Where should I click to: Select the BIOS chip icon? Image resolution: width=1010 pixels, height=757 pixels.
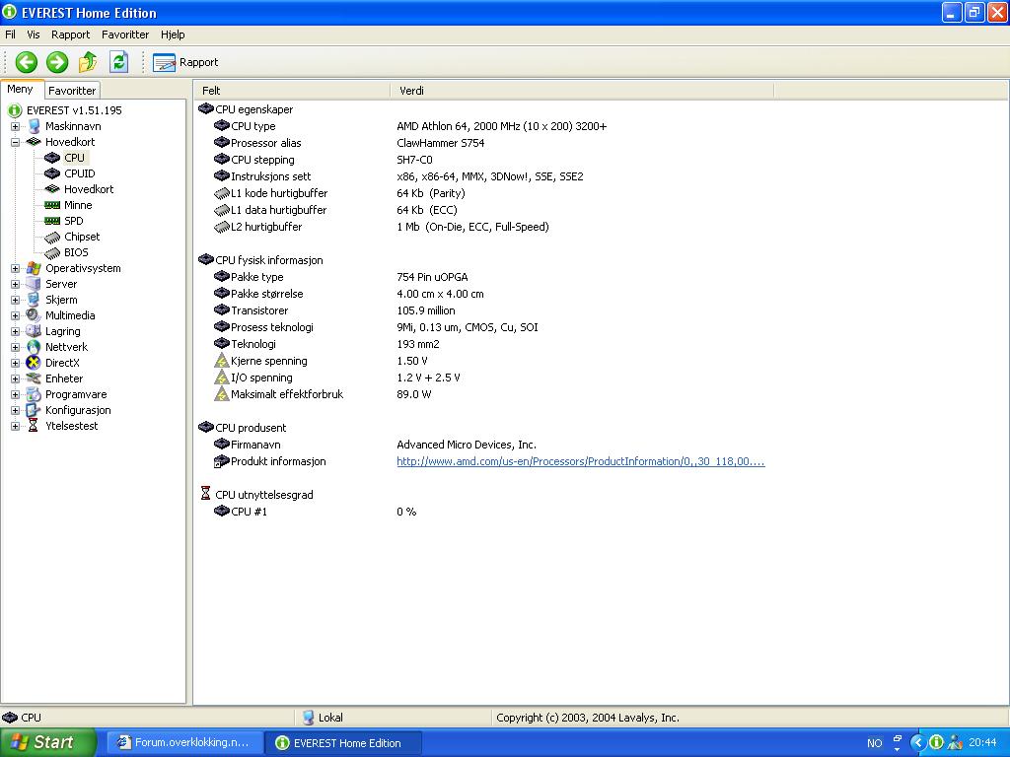click(x=52, y=253)
